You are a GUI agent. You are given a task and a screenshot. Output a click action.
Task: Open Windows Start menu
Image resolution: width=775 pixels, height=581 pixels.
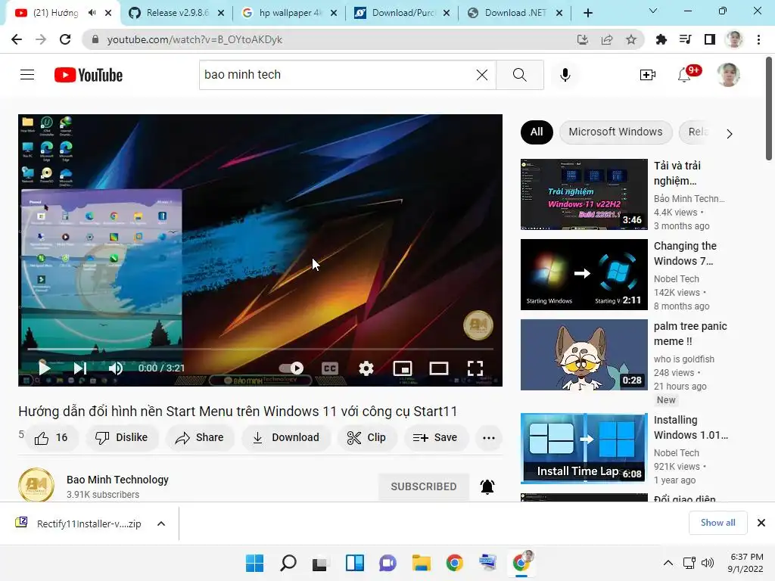tap(255, 563)
